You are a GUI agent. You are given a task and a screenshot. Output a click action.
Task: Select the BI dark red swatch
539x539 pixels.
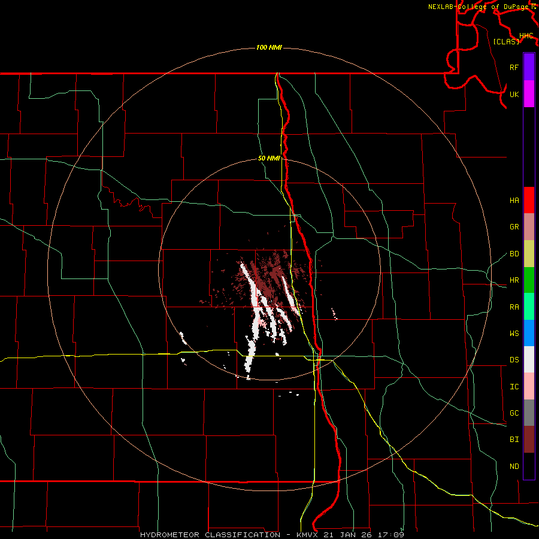(x=529, y=440)
